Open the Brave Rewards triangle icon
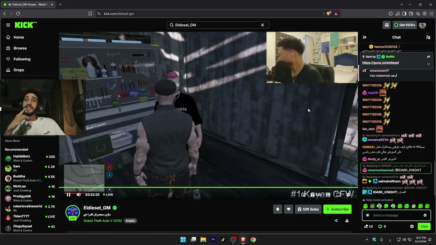Image resolution: width=436 pixels, height=245 pixels. (x=336, y=14)
